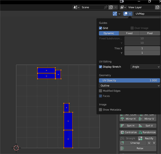The width and height of the screenshot is (161, 154).
Task: Toggle the Faces checkbox
Action: point(101,96)
